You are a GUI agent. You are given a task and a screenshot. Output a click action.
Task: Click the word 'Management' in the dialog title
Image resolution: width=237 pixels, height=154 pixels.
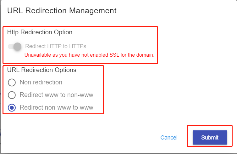[x=93, y=11]
